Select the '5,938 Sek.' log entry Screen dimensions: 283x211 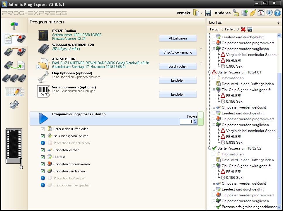click(234, 143)
